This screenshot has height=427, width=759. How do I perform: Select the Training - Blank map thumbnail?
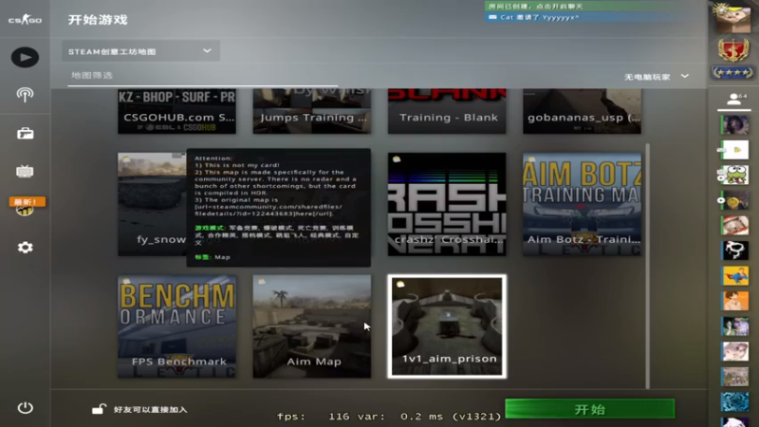coord(447,111)
